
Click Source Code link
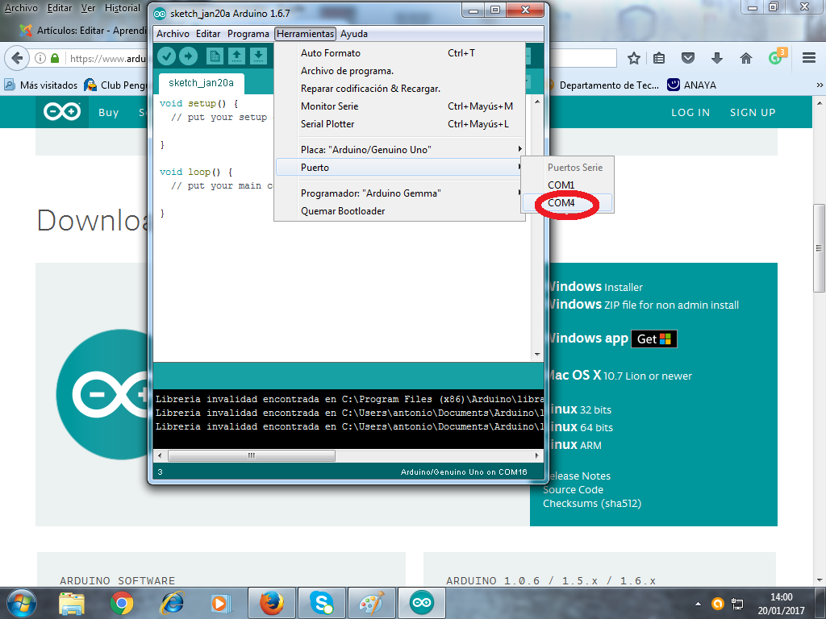pyautogui.click(x=574, y=489)
